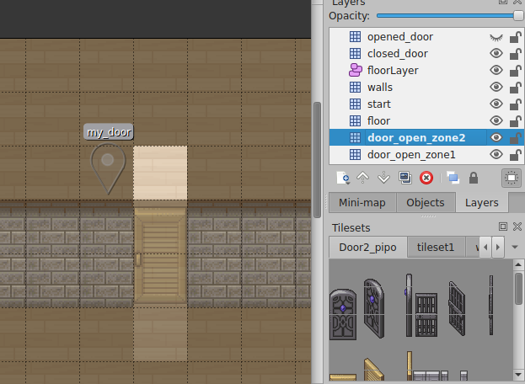Click Show/Hide Other Layers icon

tap(453, 178)
